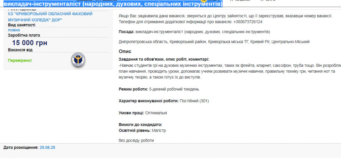
Task: Click the phone number +380673726124
Action: (x=248, y=22)
